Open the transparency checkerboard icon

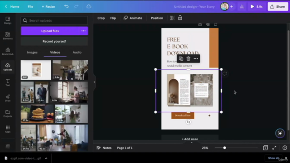pos(172,18)
